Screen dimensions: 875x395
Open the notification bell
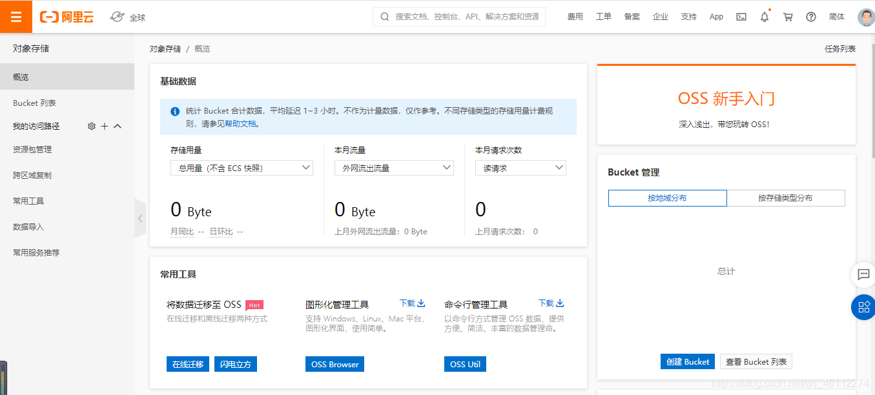[765, 17]
